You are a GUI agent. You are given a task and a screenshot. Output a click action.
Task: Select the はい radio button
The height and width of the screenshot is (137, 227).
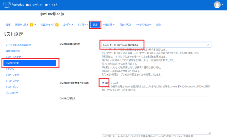coord(103,83)
